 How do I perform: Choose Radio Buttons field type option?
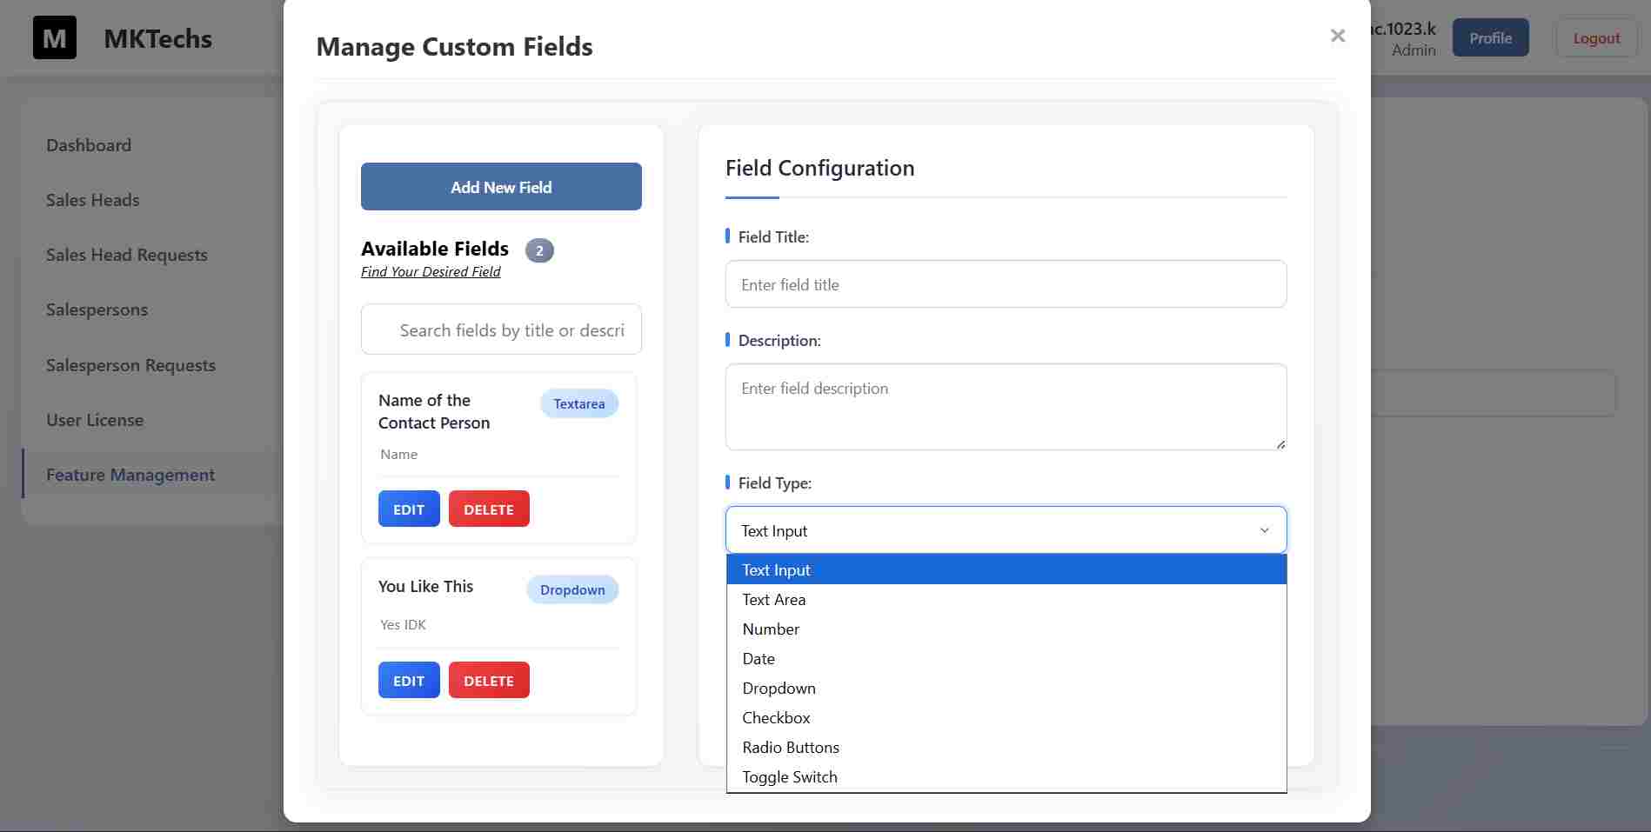[1006, 747]
